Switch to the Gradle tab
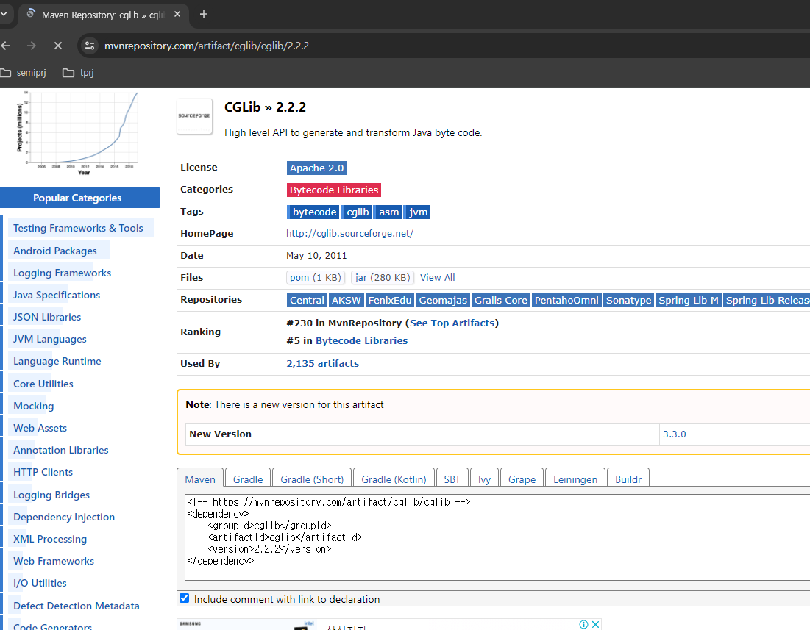Viewport: 810px width, 630px height. click(248, 479)
